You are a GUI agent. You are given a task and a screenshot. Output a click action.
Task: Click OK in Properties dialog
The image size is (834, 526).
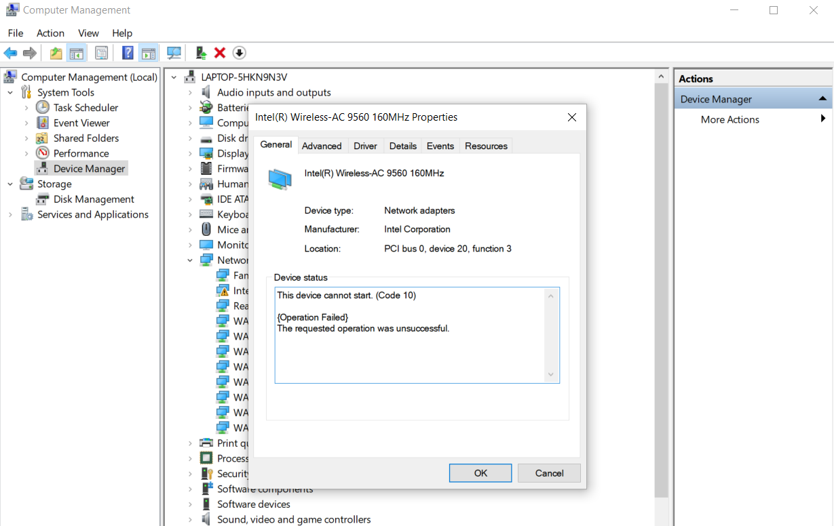[x=480, y=473]
